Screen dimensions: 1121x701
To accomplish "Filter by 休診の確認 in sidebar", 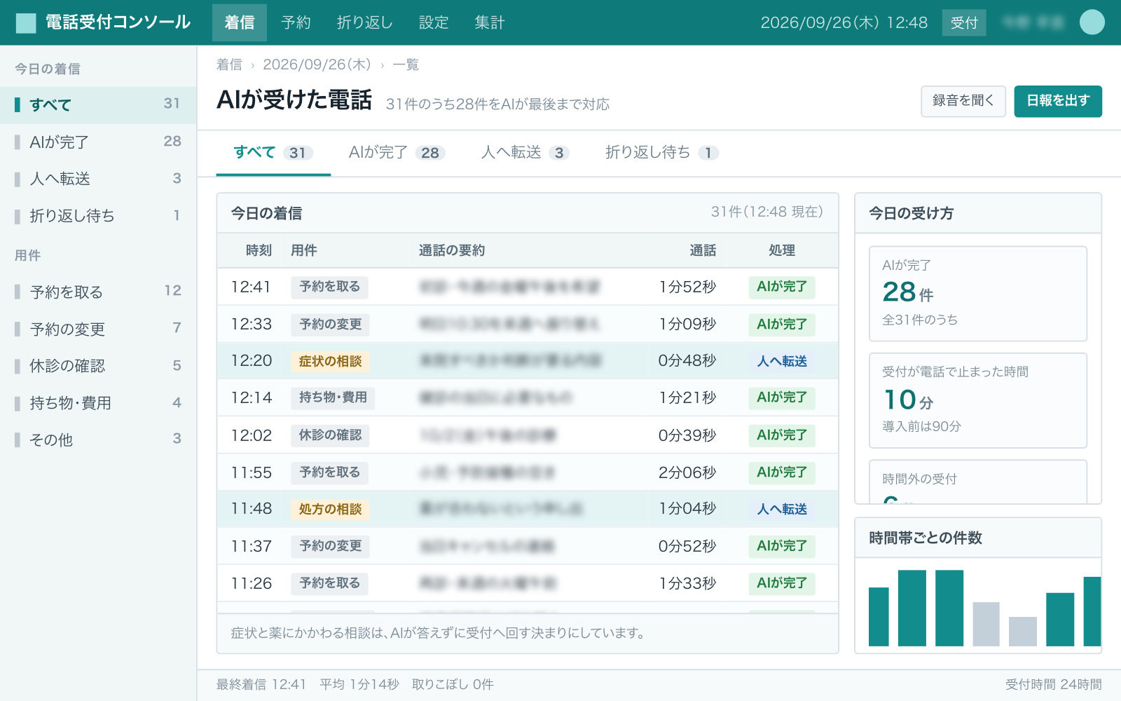I will coord(98,366).
